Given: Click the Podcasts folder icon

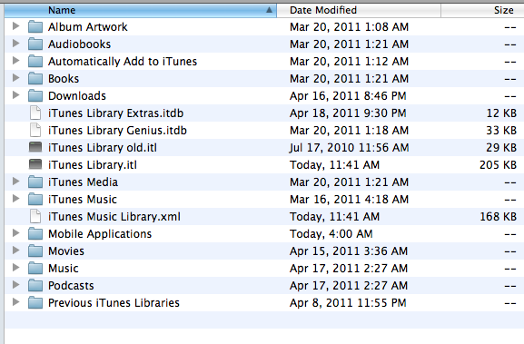Looking at the screenshot, I should (x=35, y=286).
